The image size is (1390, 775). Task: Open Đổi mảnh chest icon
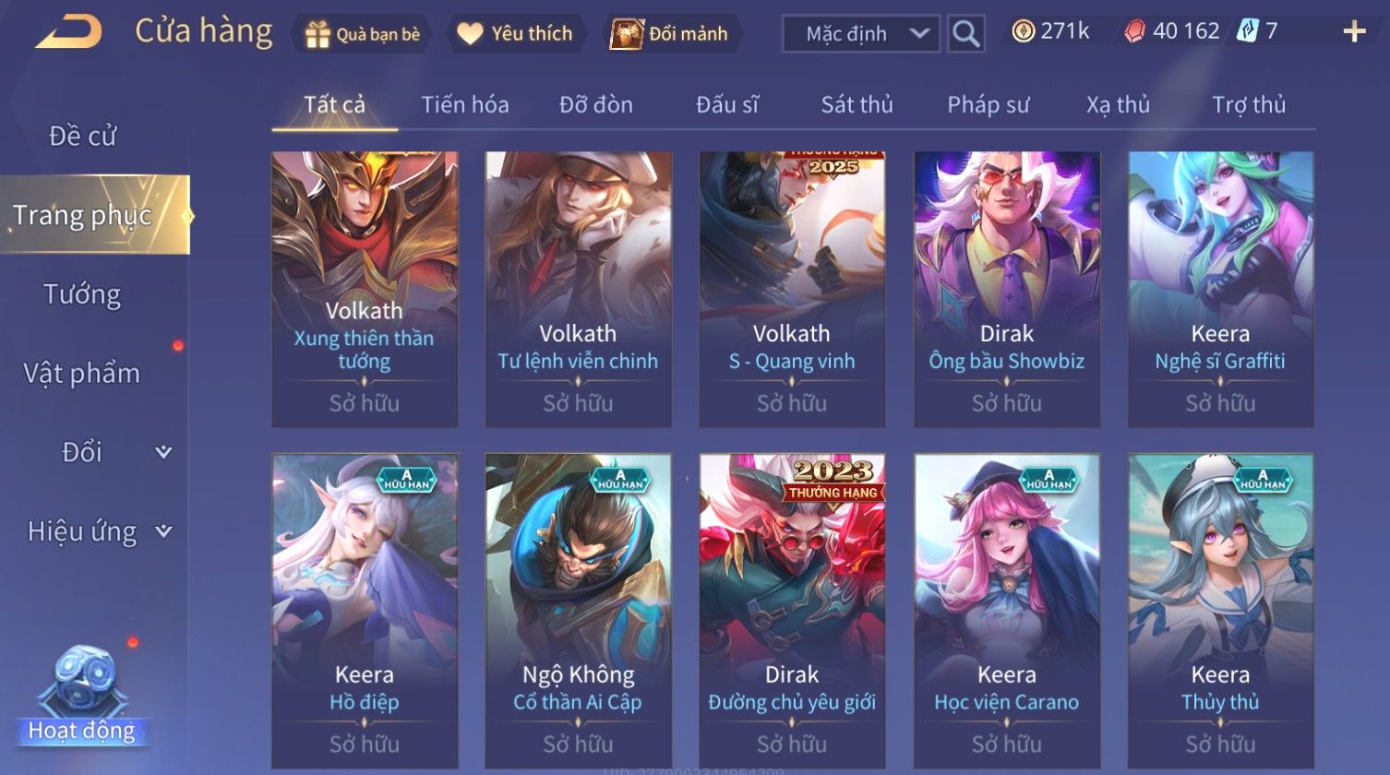[626, 34]
